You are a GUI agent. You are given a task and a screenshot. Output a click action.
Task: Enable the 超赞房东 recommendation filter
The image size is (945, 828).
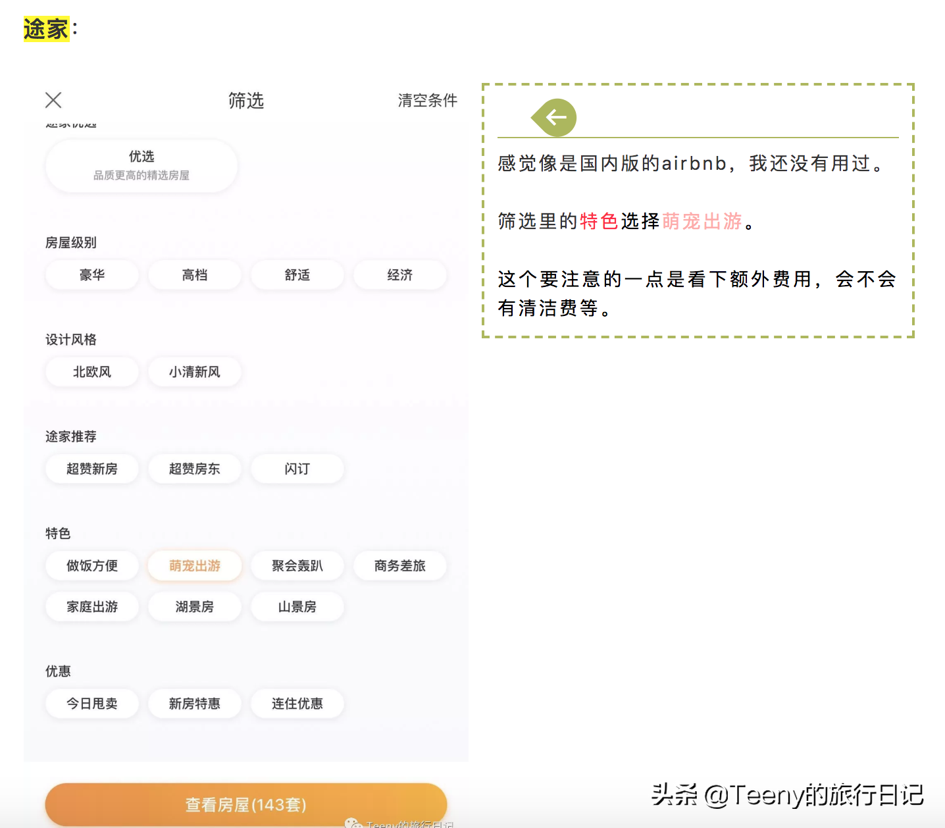pos(195,469)
